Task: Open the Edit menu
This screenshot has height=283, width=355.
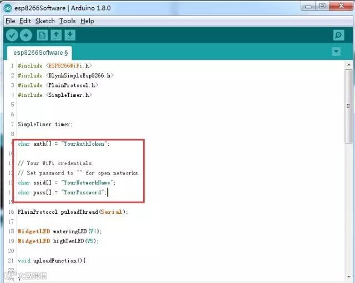Action: [25, 21]
